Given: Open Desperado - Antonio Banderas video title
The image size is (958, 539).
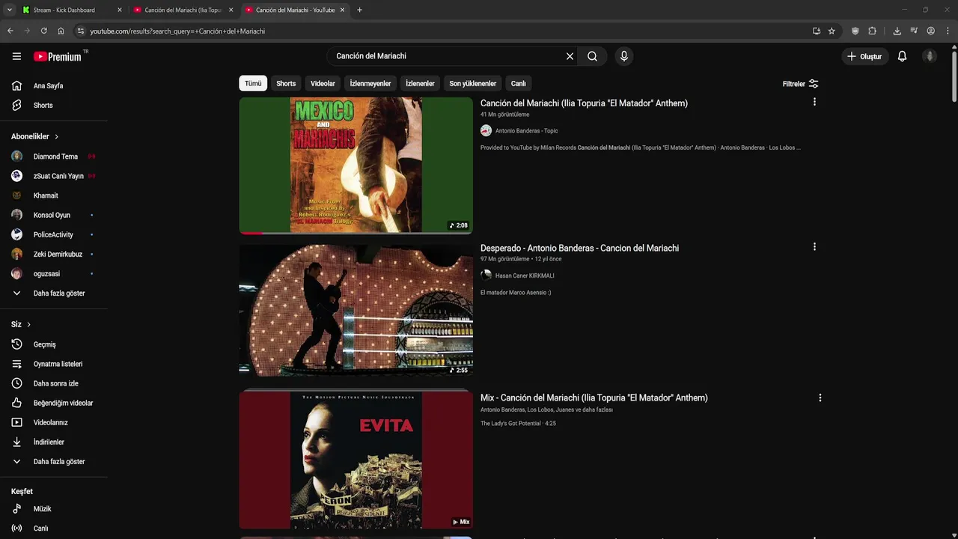Looking at the screenshot, I should click(579, 248).
